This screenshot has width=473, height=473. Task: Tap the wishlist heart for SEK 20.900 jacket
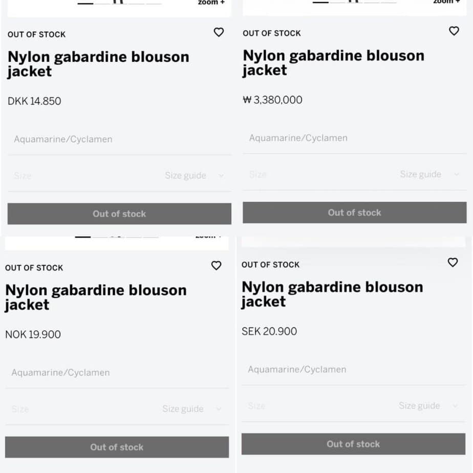point(453,262)
